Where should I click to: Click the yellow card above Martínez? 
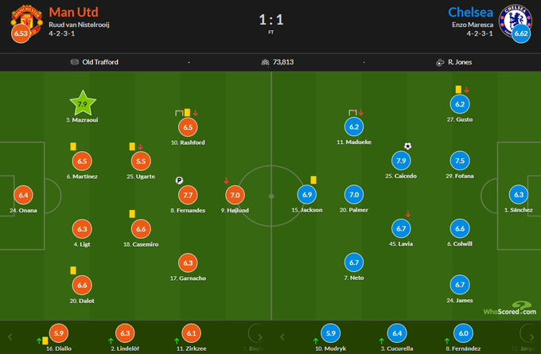point(73,146)
